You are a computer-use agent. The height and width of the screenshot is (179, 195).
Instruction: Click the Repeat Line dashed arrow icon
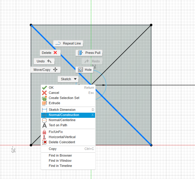pos(58,43)
